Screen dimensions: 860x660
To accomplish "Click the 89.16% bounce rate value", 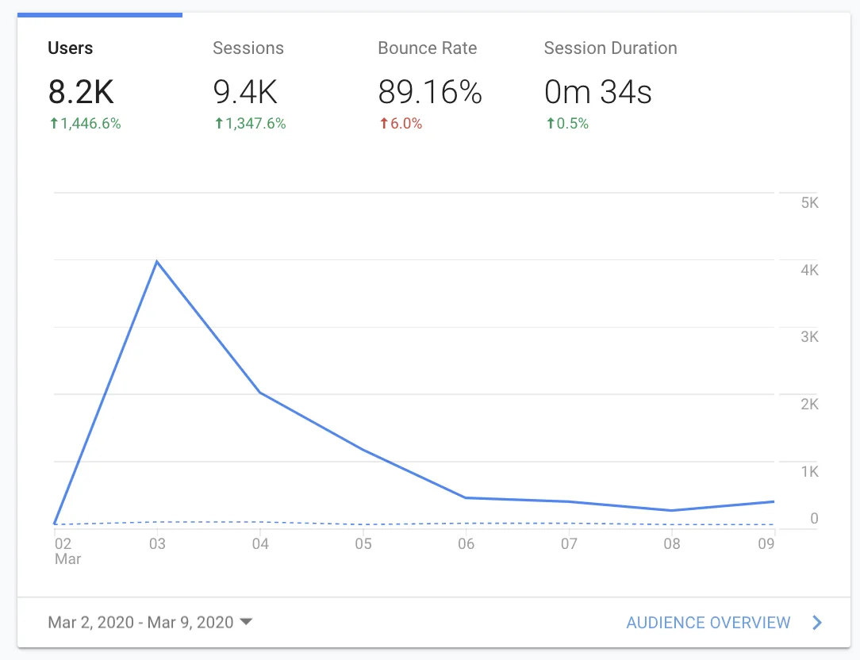I will click(x=431, y=91).
